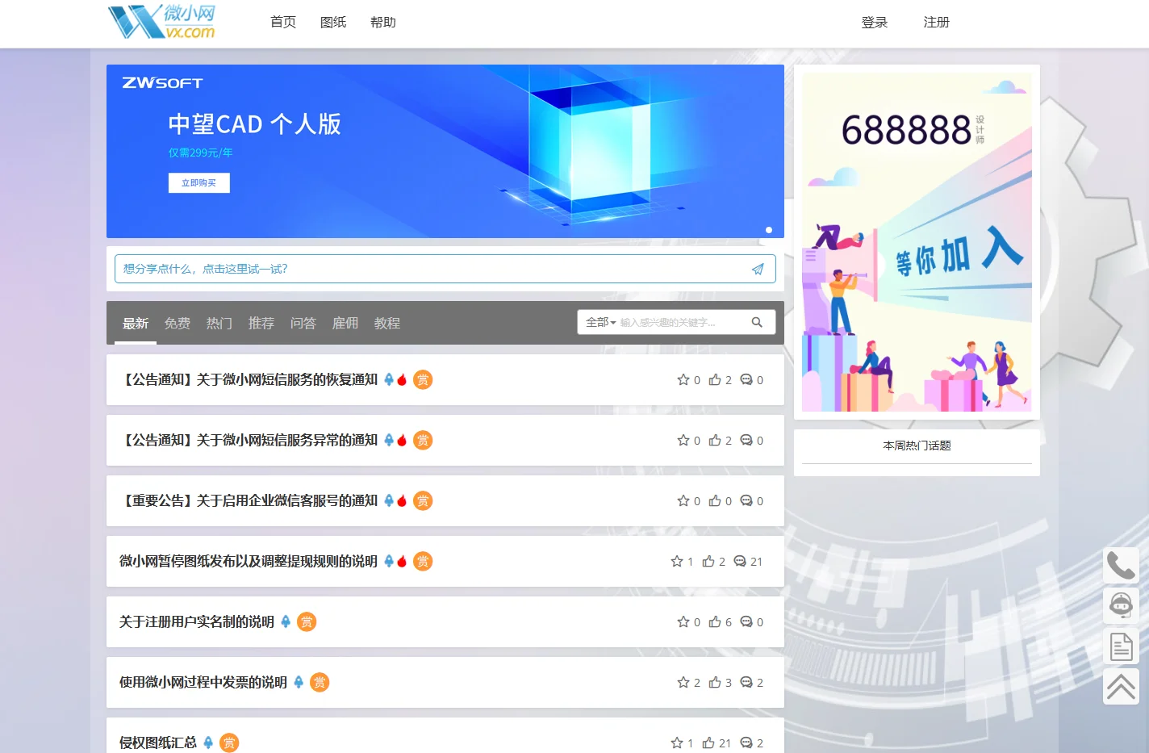Screen dimensions: 1149x753
Task: Click 赏 badge on 短信服务的恢复通知 post
Action: point(423,380)
